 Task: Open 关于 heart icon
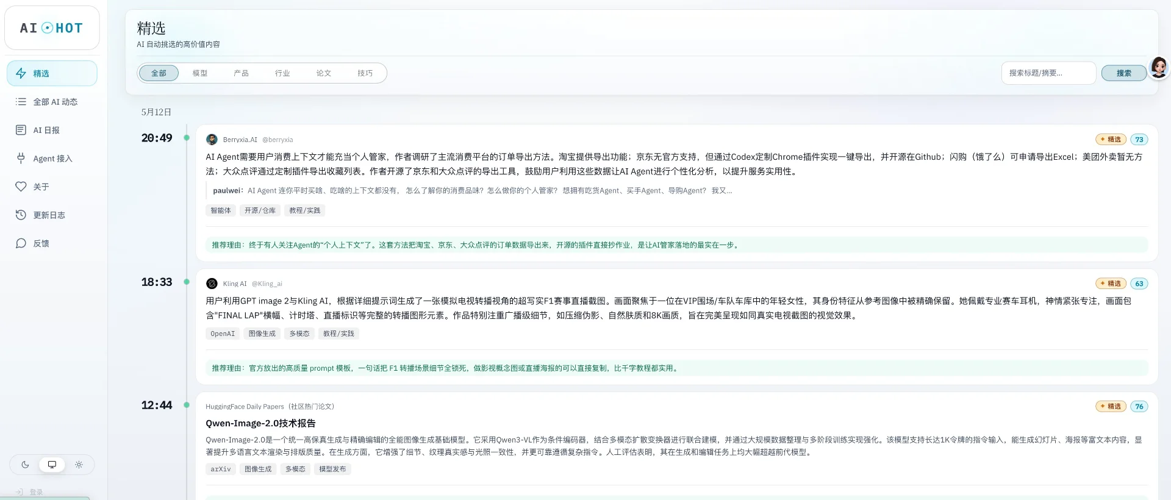(x=21, y=187)
